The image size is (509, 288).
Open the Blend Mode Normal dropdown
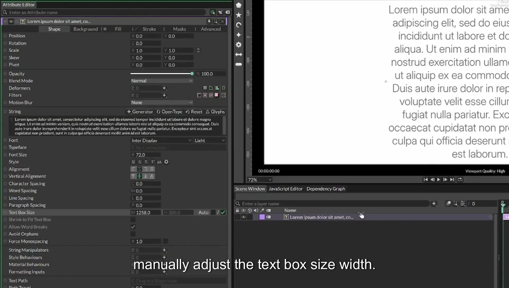pyautogui.click(x=162, y=81)
